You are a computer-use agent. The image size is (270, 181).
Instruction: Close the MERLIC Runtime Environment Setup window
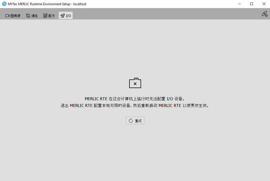264,4
